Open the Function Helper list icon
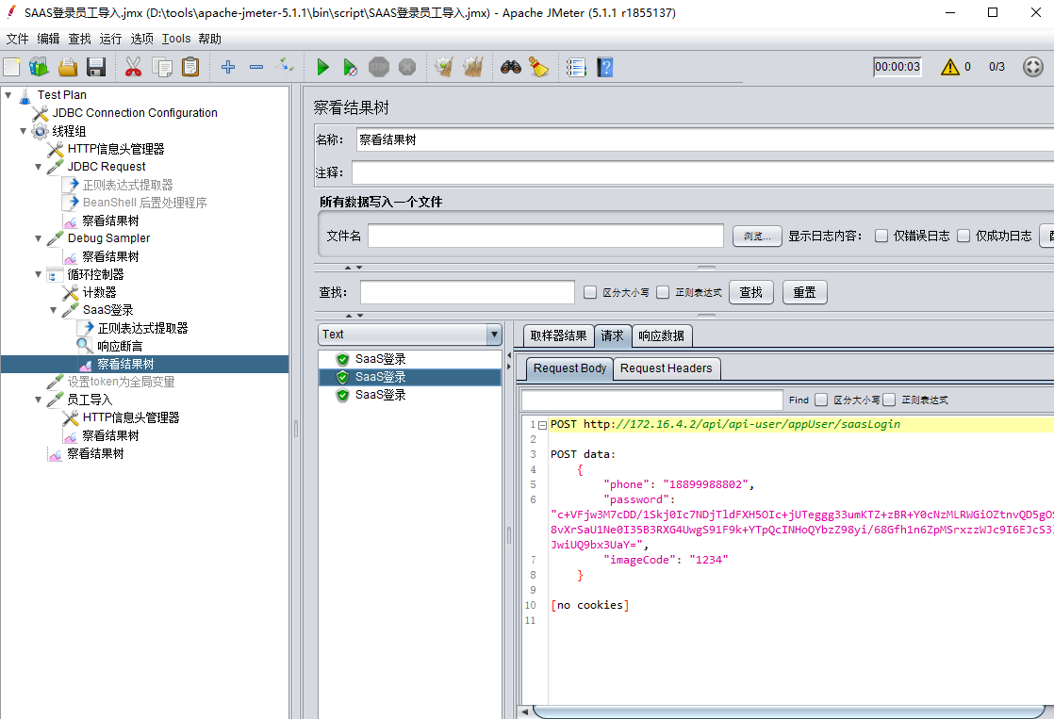Image resolution: width=1054 pixels, height=719 pixels. [576, 67]
